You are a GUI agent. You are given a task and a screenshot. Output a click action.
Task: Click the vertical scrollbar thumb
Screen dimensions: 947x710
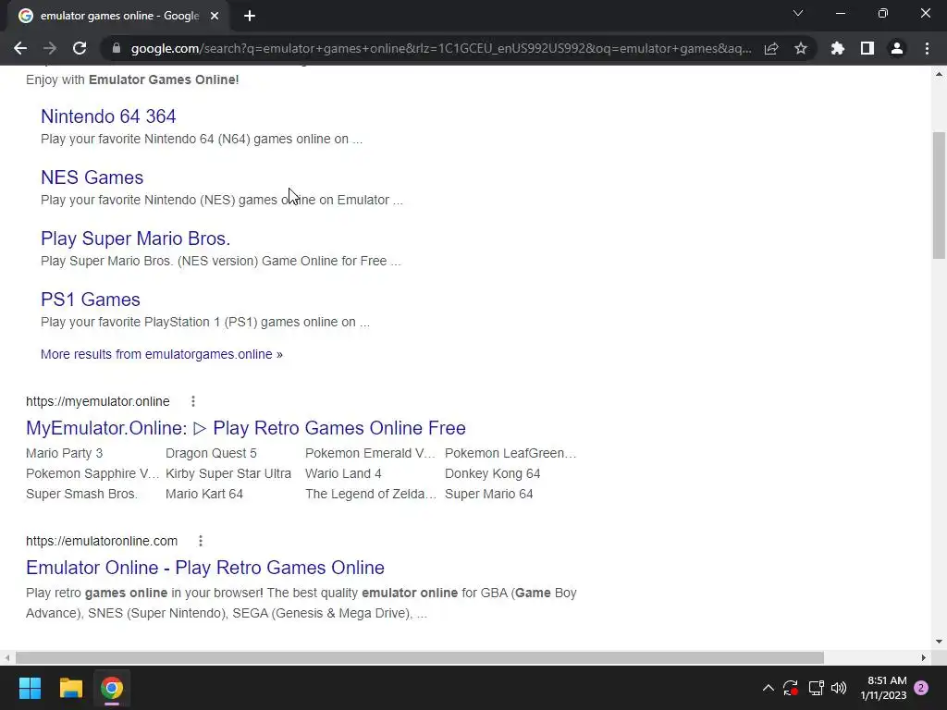point(939,195)
